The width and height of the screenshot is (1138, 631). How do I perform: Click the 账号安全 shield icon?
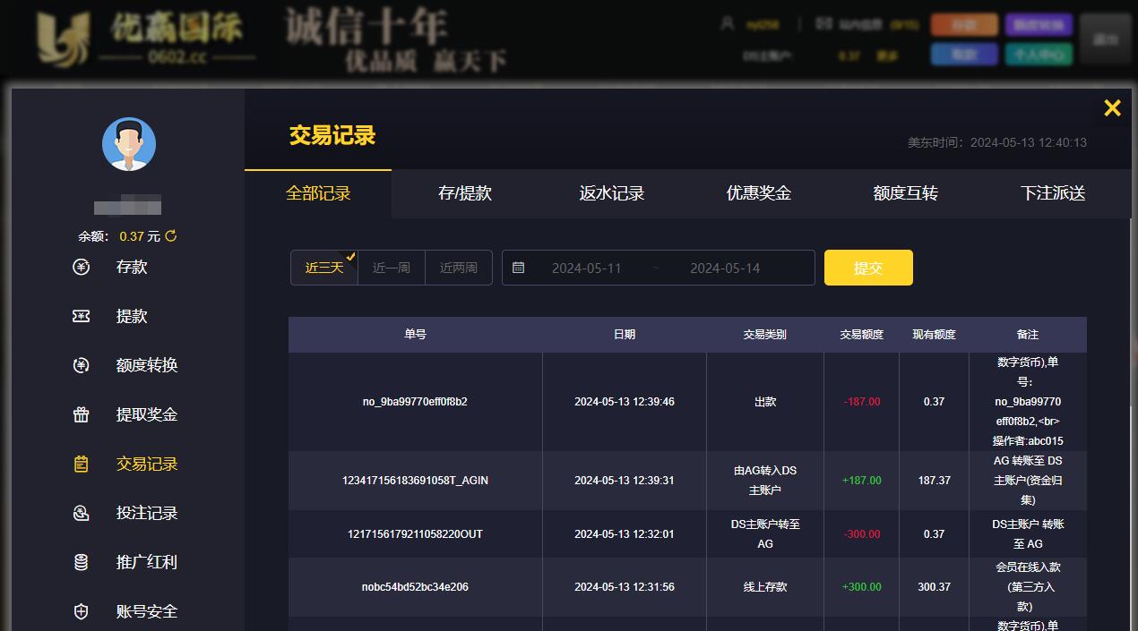point(82,611)
